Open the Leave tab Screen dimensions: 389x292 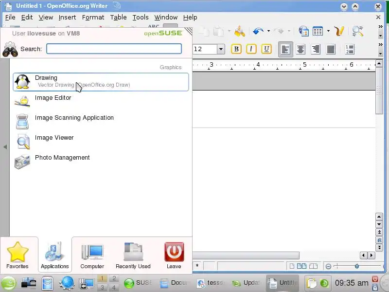coord(174,255)
